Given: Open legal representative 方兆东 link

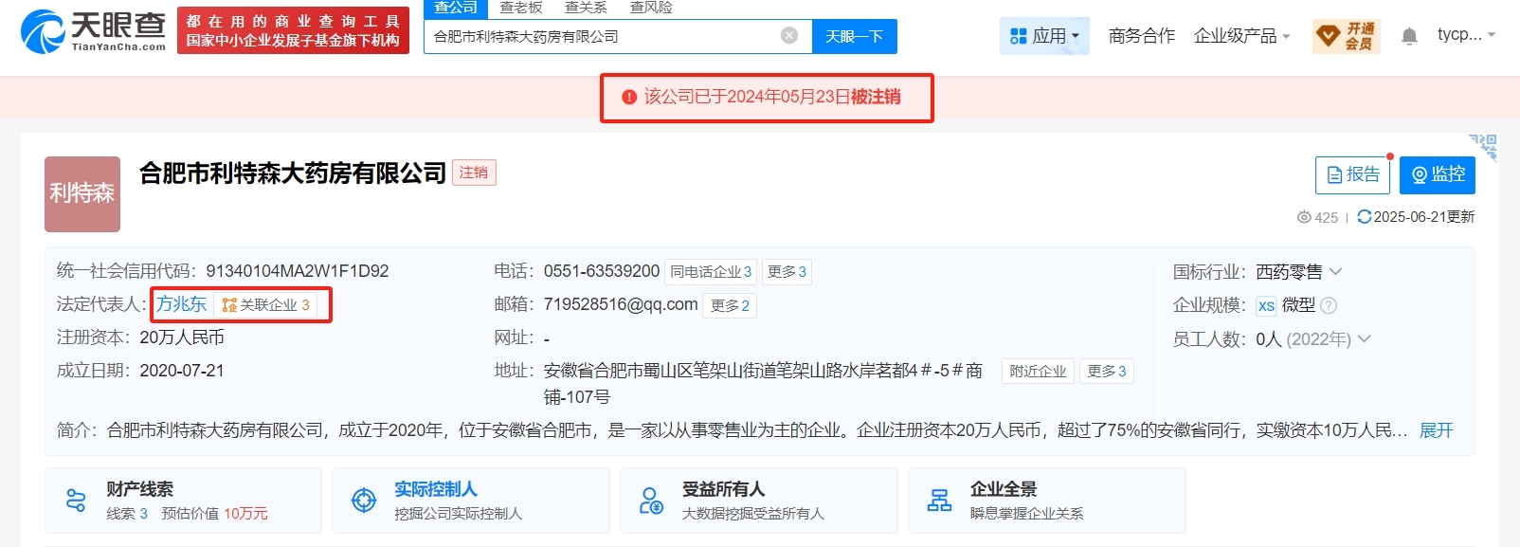Looking at the screenshot, I should point(181,304).
